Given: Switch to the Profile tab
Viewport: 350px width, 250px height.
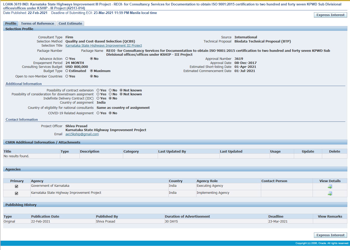Looking at the screenshot, I should coord(11,24).
